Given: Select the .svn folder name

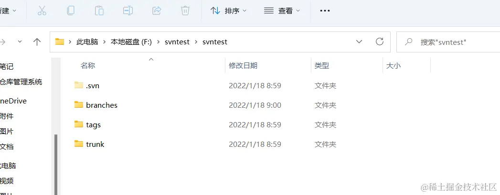Looking at the screenshot, I should point(93,85).
